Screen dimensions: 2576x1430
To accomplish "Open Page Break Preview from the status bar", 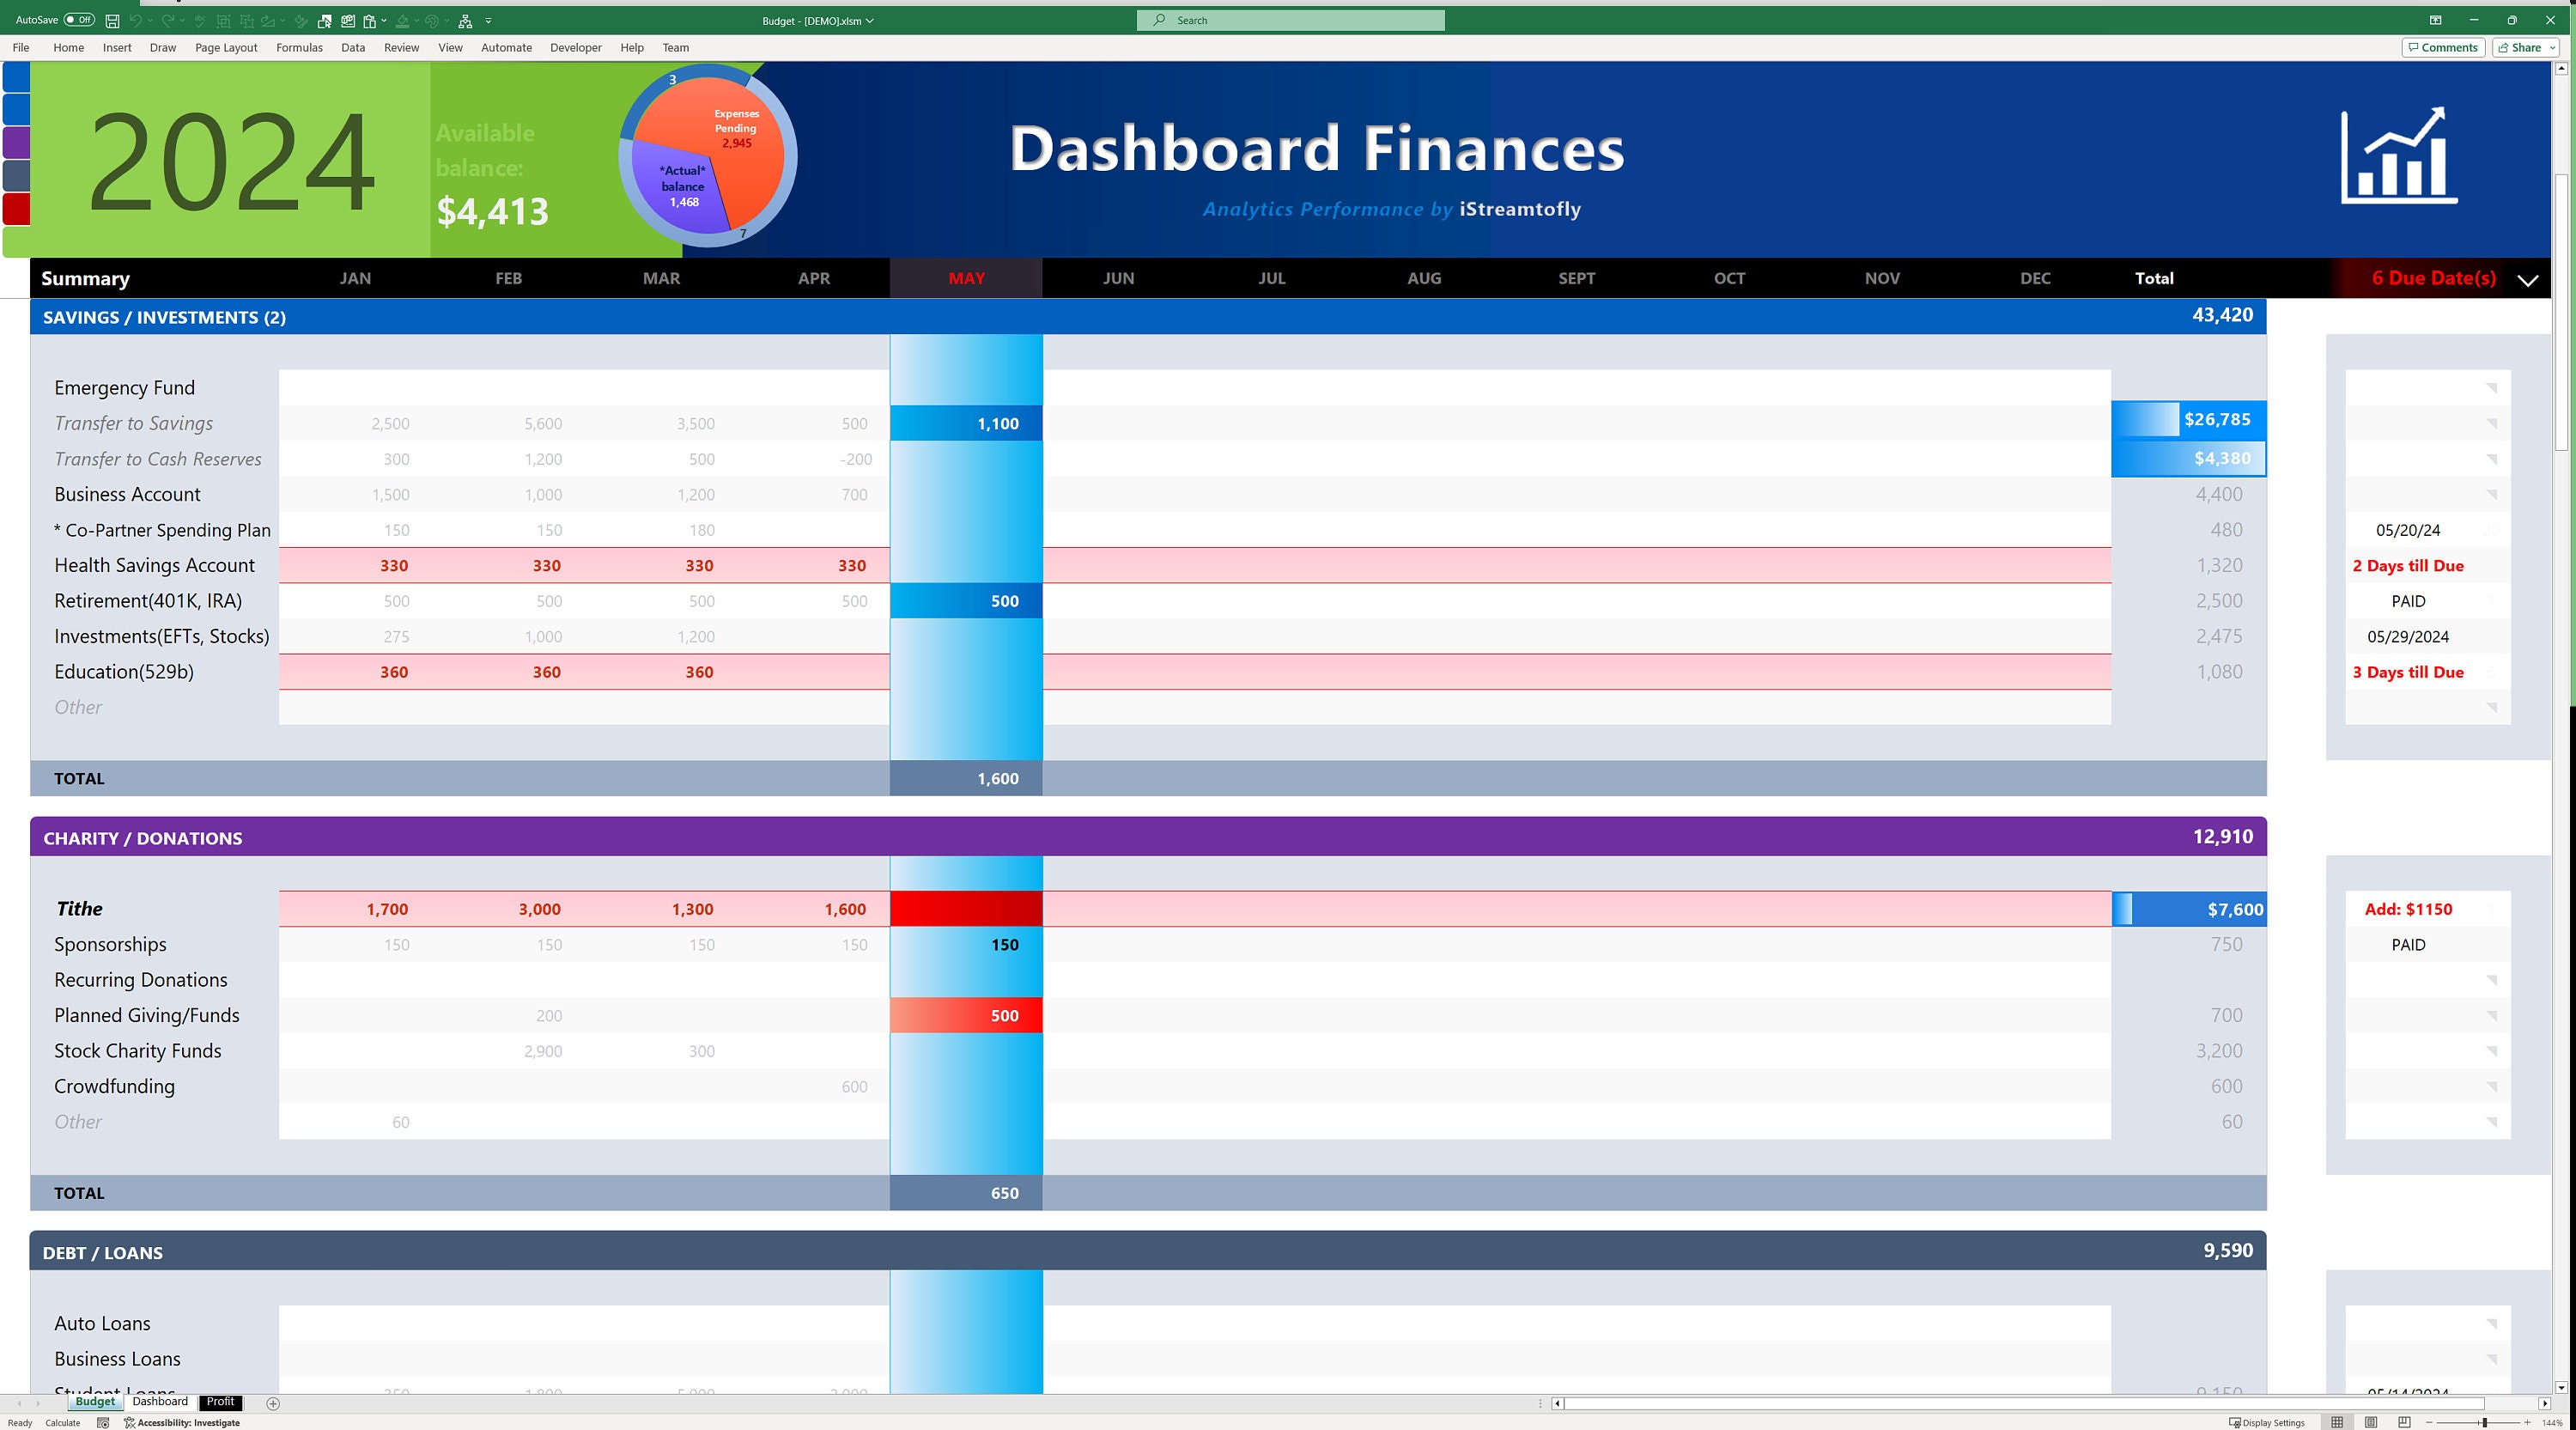I will (x=2404, y=1423).
